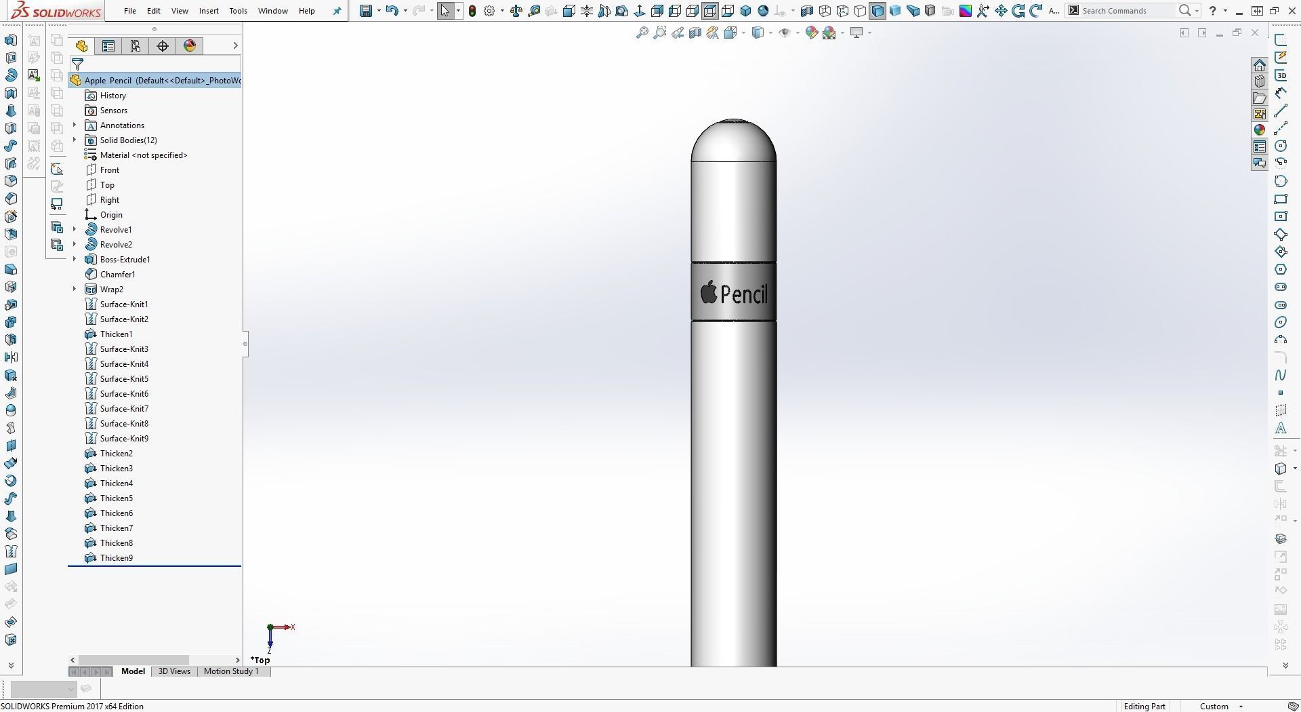1301x712 pixels.
Task: Select the FeatureManager Design Tree tab
Action: click(x=81, y=45)
